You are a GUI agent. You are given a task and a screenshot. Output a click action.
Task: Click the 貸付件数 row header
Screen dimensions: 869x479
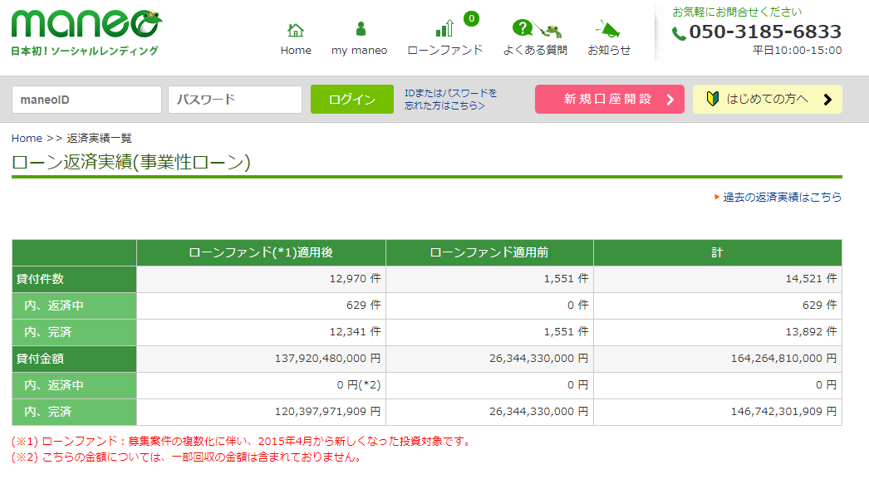pyautogui.click(x=74, y=279)
